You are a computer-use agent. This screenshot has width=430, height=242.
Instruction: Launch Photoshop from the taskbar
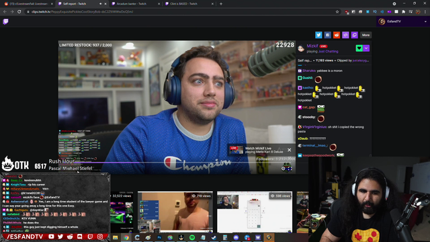pyautogui.click(x=159, y=237)
